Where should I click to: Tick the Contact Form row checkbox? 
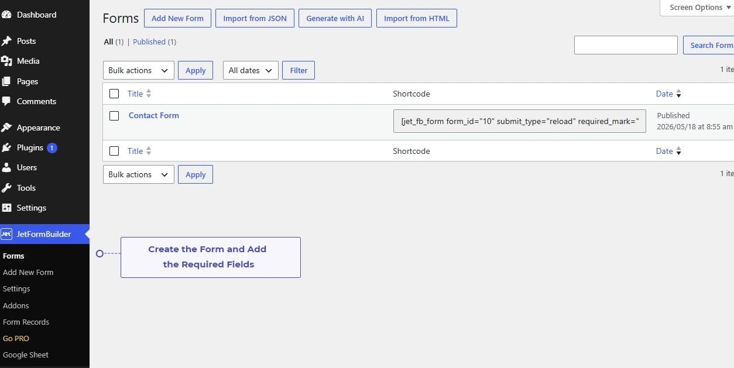tap(114, 116)
